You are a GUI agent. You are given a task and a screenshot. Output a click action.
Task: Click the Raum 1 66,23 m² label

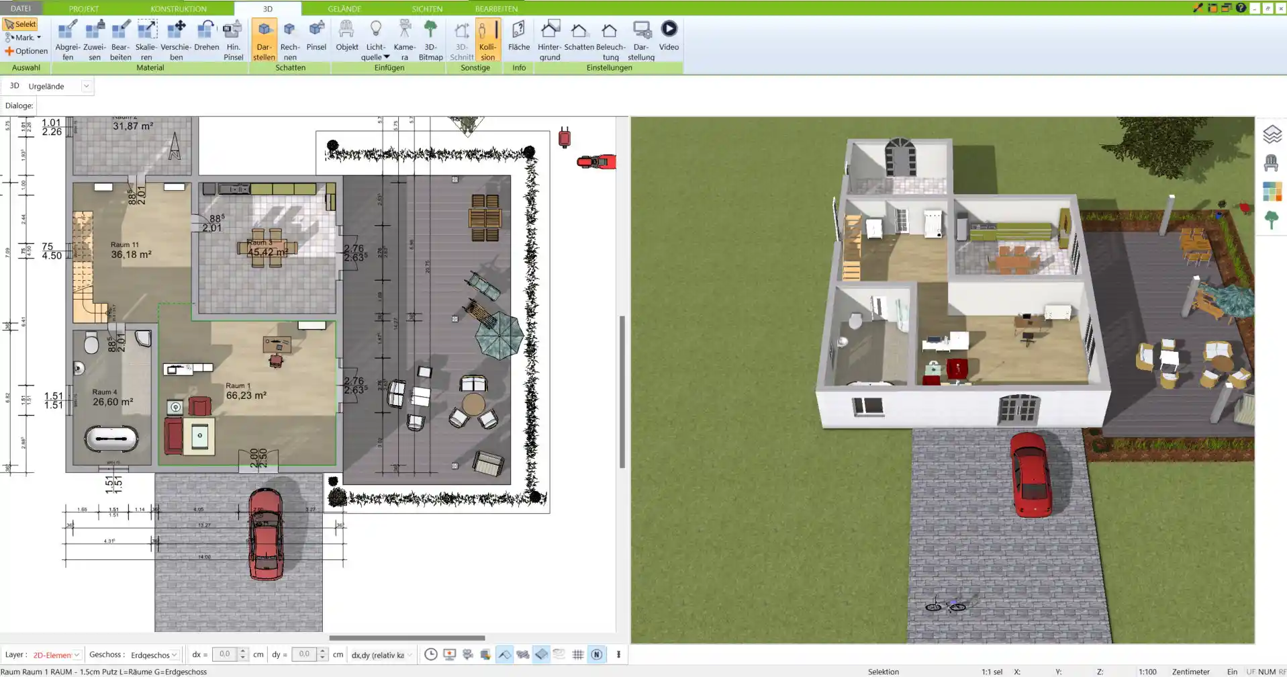click(x=245, y=391)
